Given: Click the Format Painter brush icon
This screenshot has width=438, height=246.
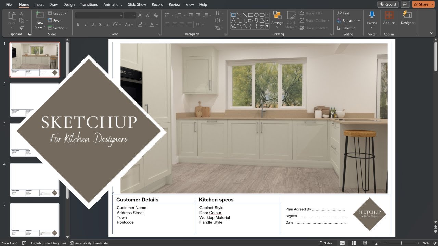Looking at the screenshot, I should [x=22, y=28].
